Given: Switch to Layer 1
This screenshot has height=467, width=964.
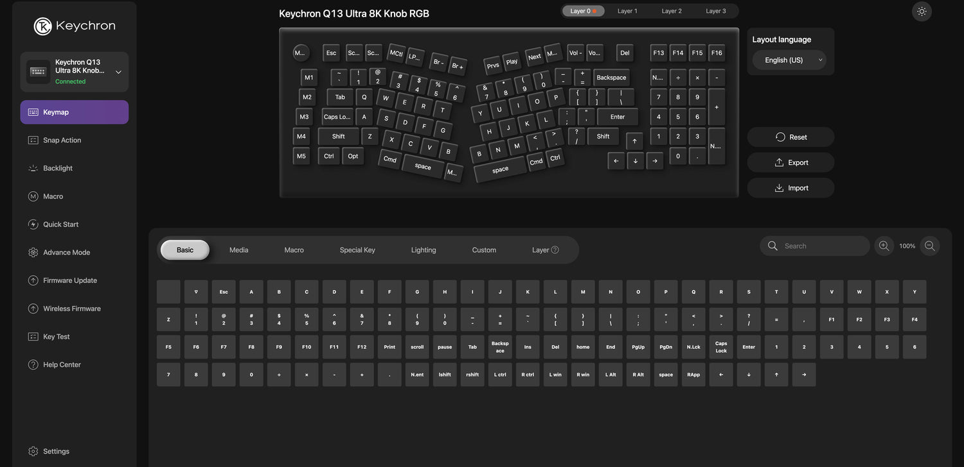Looking at the screenshot, I should click(627, 11).
